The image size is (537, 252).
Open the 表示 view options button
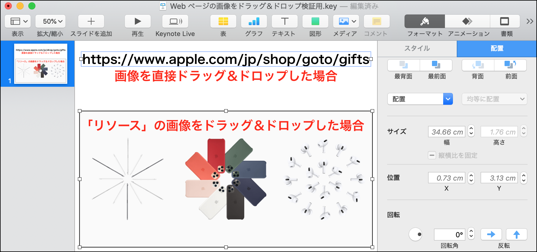pyautogui.click(x=18, y=21)
